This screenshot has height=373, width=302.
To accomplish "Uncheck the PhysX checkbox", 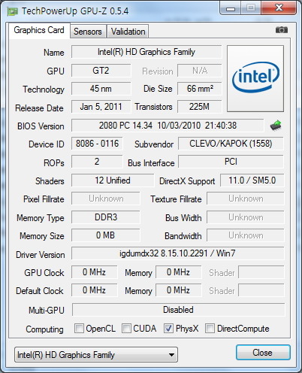I will [168, 328].
